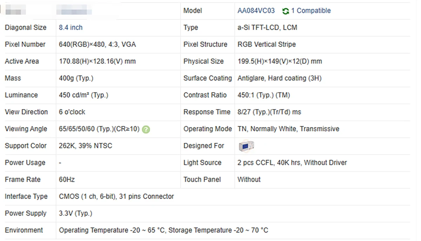Click the green compatible refresh icon
The width and height of the screenshot is (421, 241).
pos(286,11)
